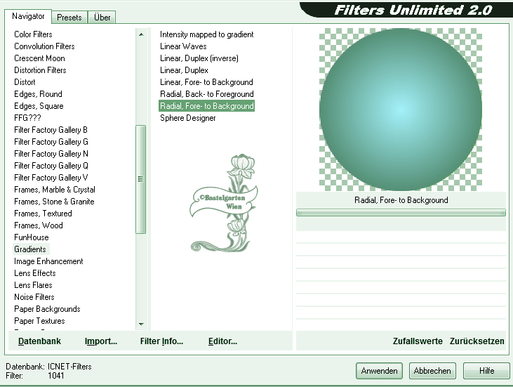This screenshot has height=387, width=513.
Task: Open the Editor... link
Action: click(222, 341)
